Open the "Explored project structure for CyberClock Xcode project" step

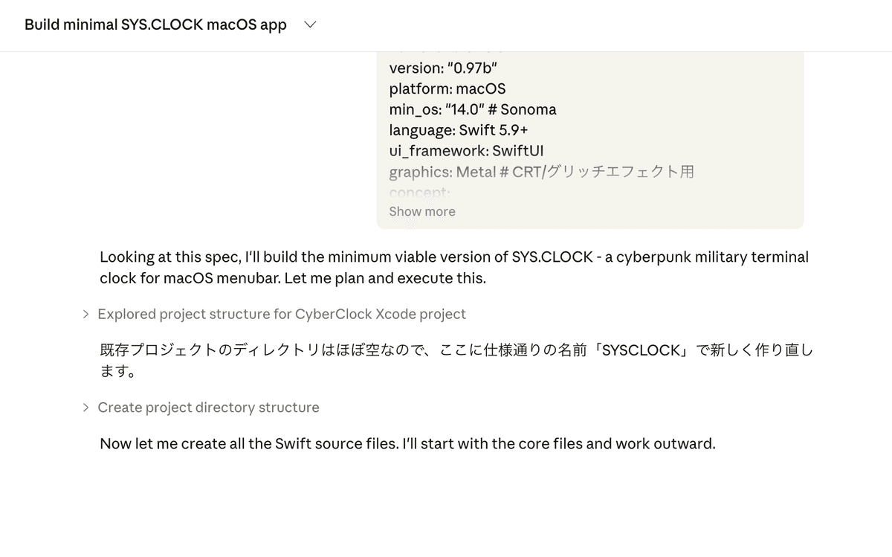pyautogui.click(x=282, y=315)
